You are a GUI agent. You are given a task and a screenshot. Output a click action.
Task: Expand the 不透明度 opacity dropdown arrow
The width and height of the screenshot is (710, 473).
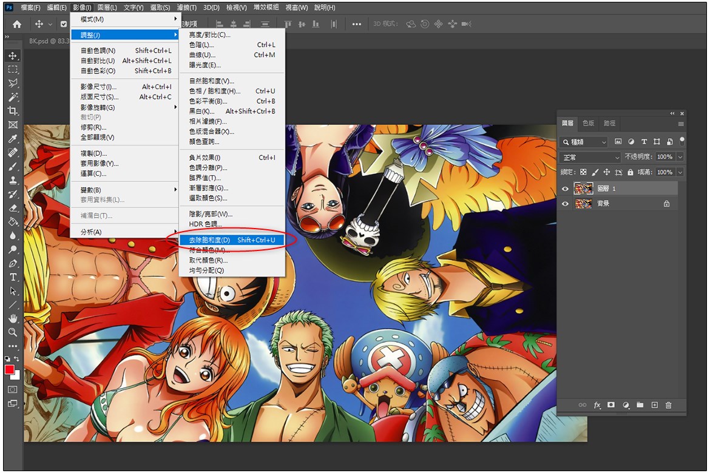point(680,157)
